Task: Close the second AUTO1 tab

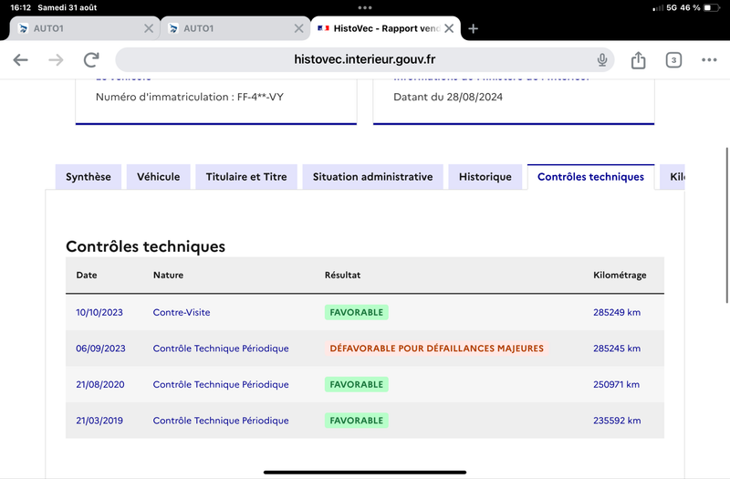Action: [299, 29]
